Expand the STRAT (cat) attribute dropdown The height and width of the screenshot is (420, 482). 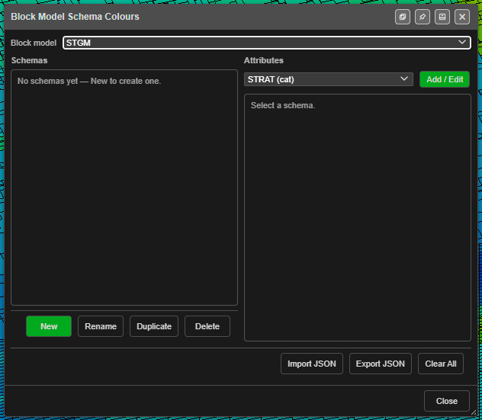pos(329,79)
